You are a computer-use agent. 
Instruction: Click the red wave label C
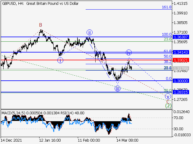click(x=168, y=102)
